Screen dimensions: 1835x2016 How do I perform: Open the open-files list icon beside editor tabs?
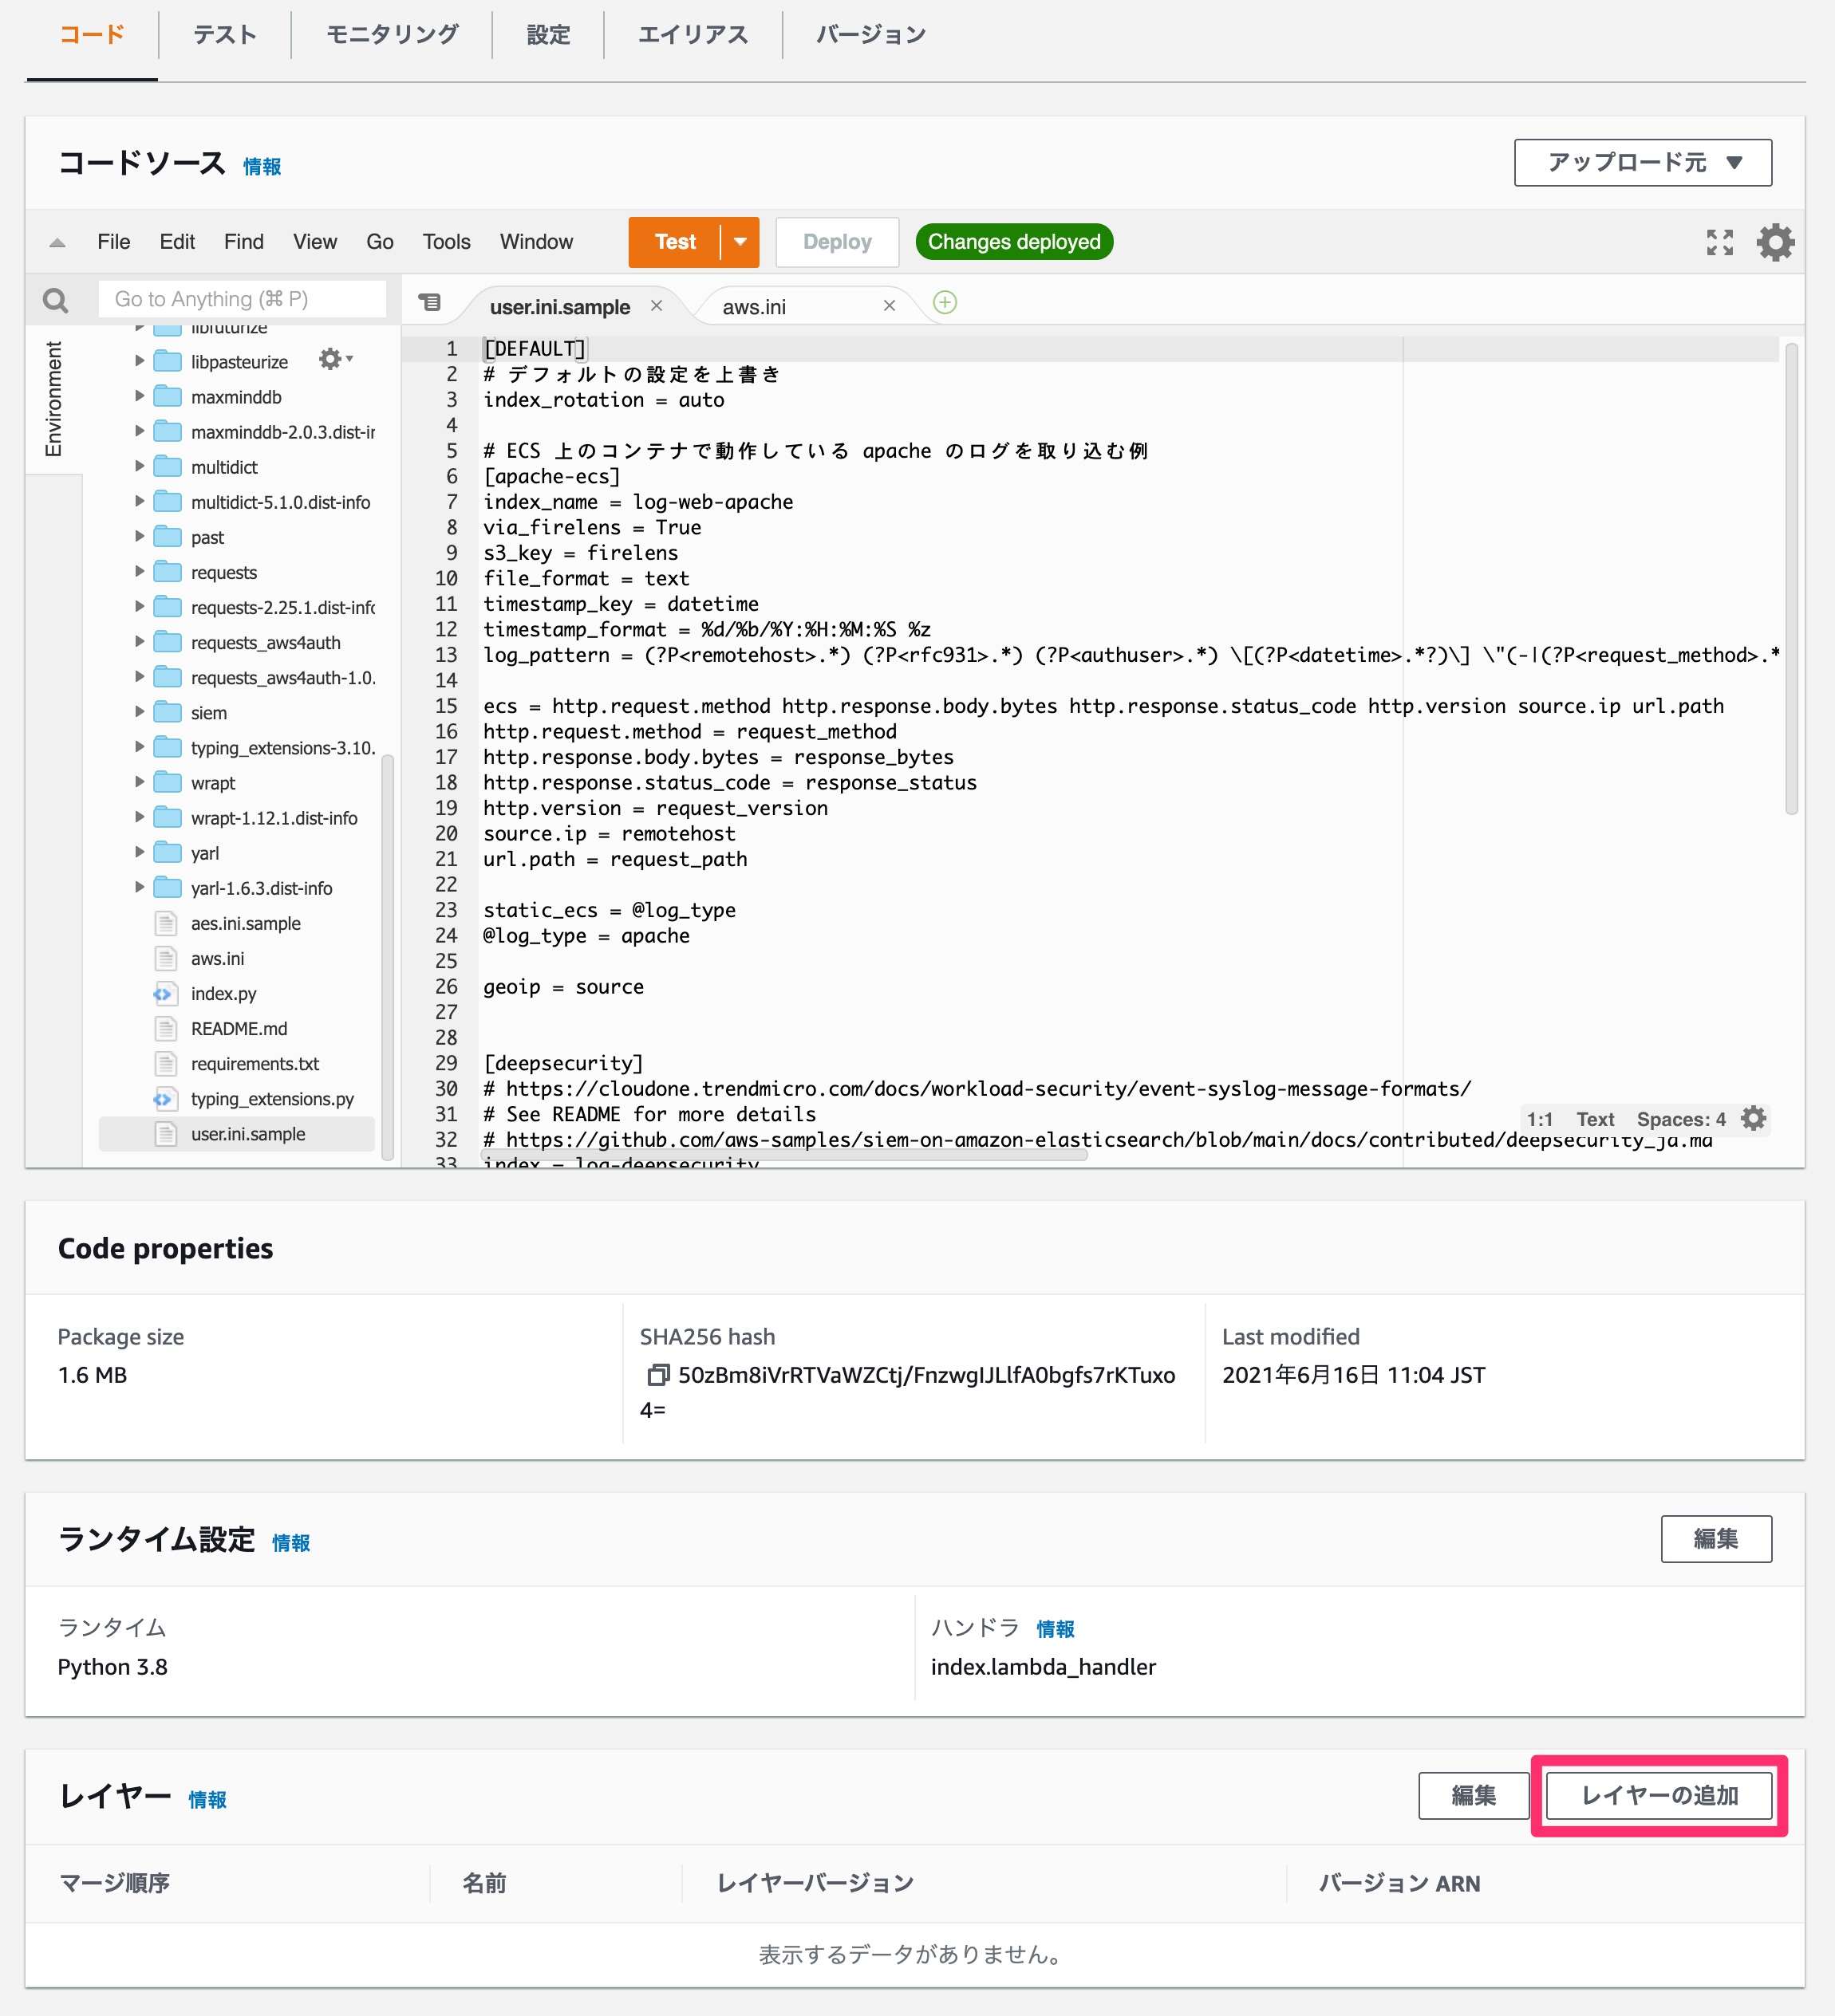click(429, 302)
